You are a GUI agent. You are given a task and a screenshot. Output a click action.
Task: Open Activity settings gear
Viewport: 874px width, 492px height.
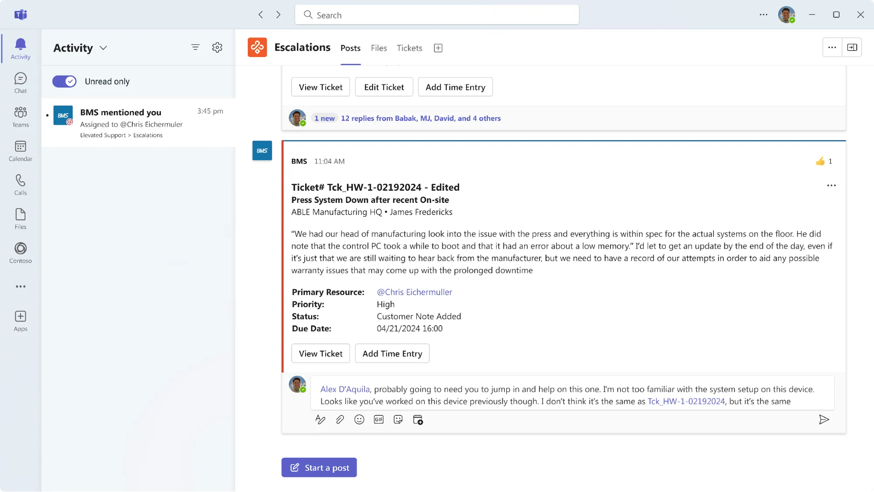[217, 47]
